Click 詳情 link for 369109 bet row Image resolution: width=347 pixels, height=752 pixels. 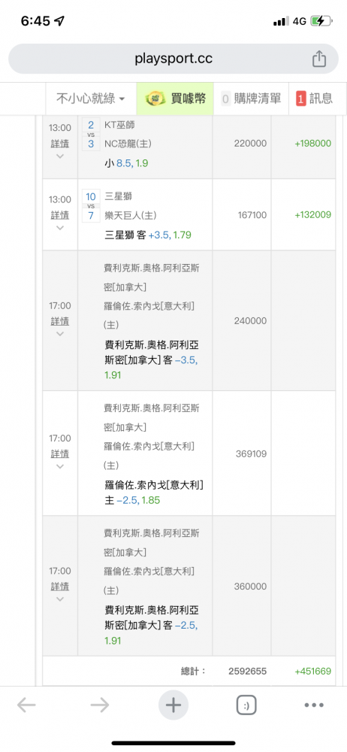[60, 453]
